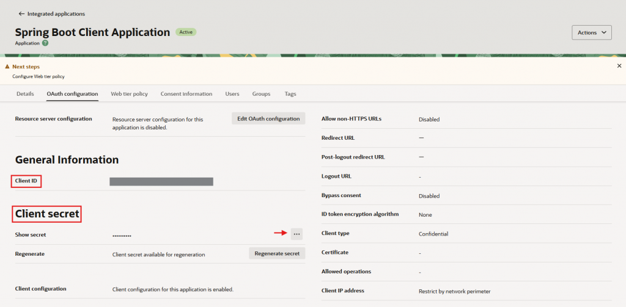This screenshot has height=307, width=626.
Task: Open the Show secret three-dot menu
Action: [296, 234]
